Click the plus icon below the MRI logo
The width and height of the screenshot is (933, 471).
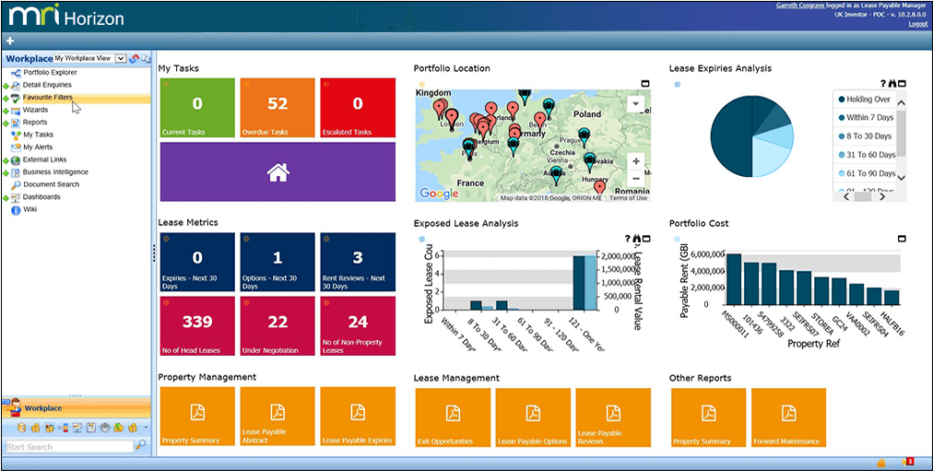pyautogui.click(x=9, y=41)
